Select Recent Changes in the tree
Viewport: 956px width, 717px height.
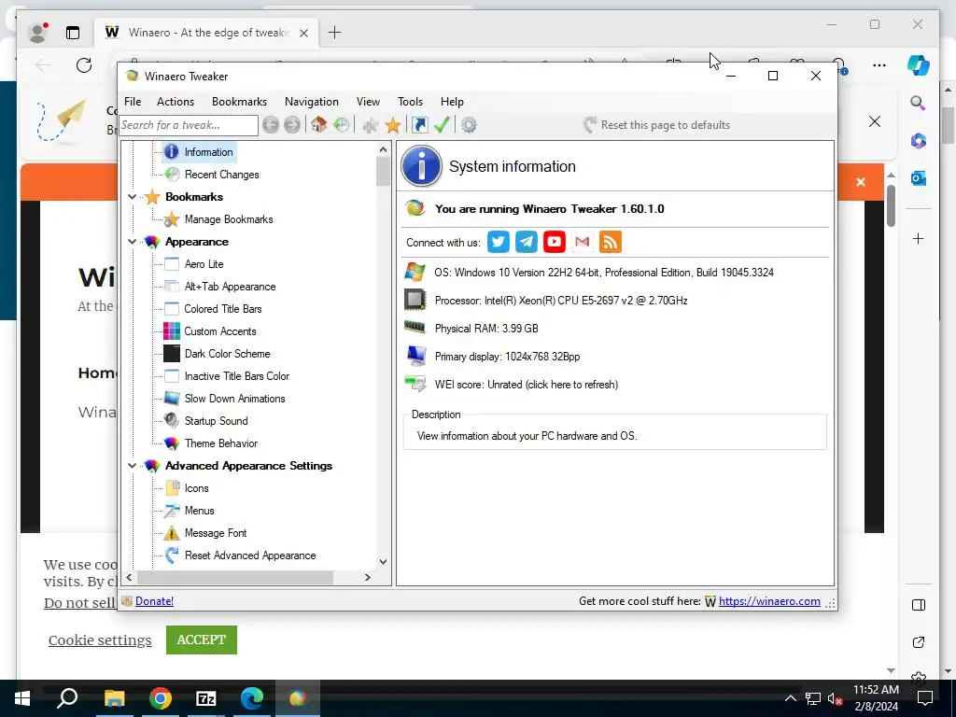221,175
